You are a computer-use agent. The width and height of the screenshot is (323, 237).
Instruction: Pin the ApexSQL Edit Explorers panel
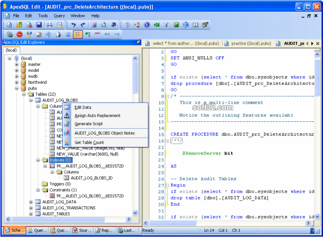(139, 42)
